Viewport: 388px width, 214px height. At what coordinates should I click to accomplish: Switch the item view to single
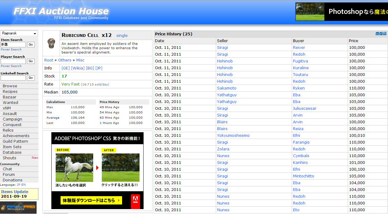point(122,36)
